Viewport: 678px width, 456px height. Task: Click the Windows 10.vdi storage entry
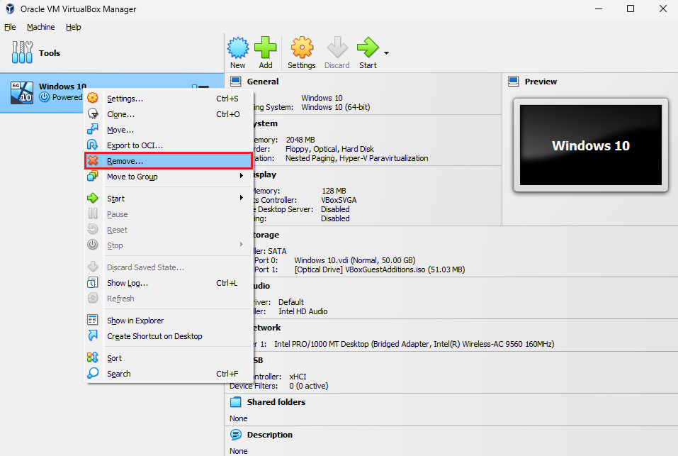click(354, 260)
